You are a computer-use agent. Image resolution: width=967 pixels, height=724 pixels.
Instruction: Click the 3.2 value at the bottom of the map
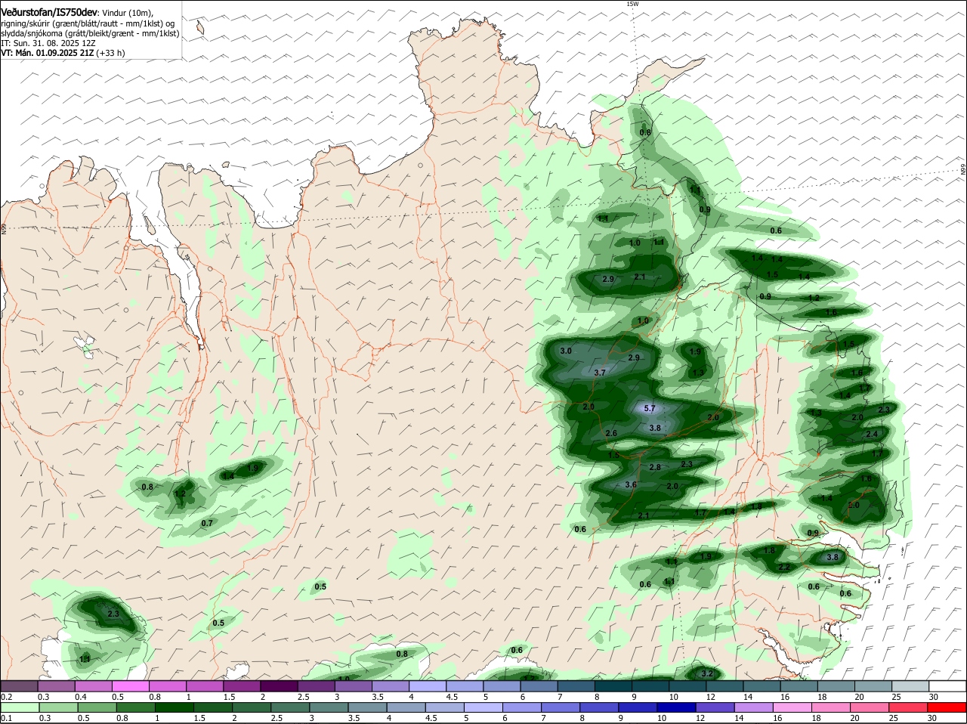point(707,673)
